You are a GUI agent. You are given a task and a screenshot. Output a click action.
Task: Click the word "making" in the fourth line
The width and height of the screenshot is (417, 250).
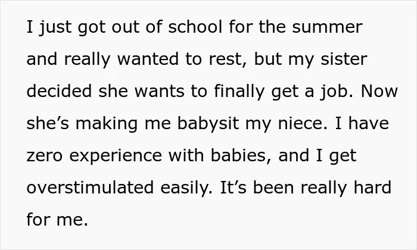(107, 124)
